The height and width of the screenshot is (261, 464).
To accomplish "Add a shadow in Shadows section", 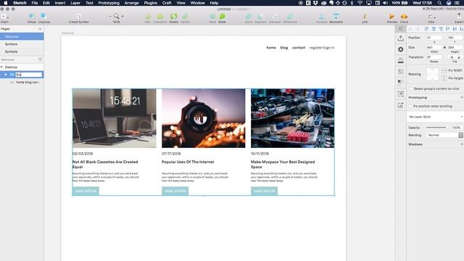I will coord(462,144).
